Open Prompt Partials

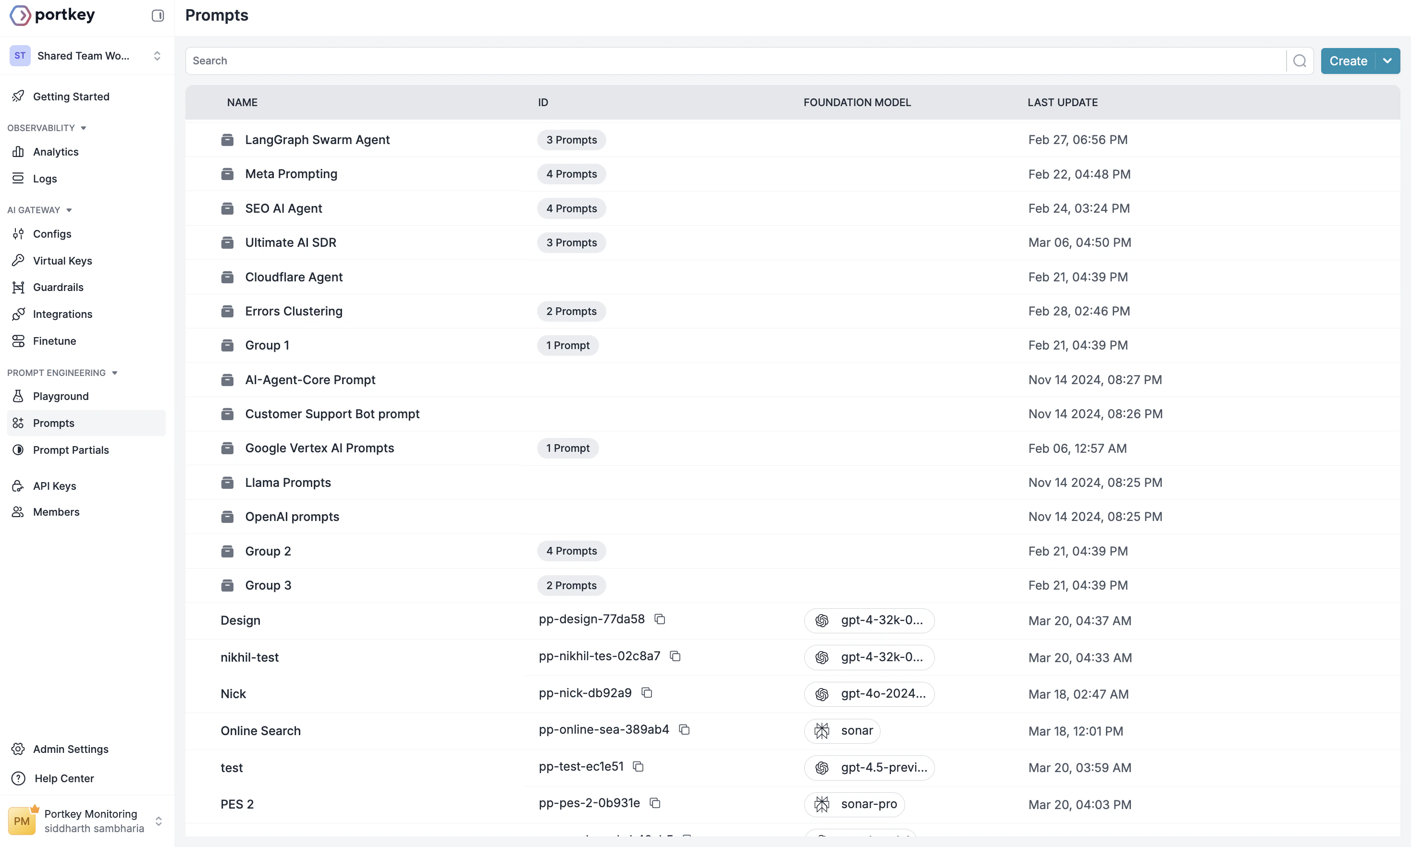70,450
